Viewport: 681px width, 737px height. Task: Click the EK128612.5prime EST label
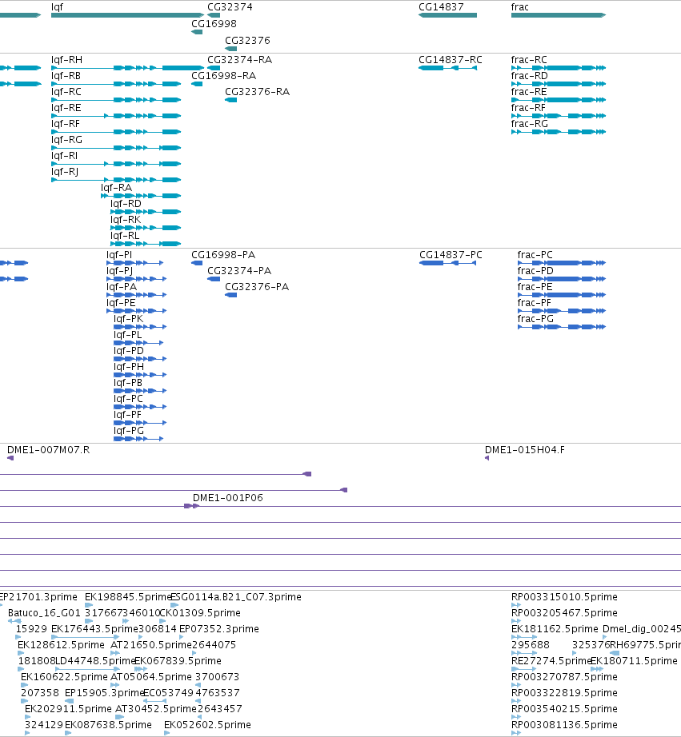click(61, 645)
